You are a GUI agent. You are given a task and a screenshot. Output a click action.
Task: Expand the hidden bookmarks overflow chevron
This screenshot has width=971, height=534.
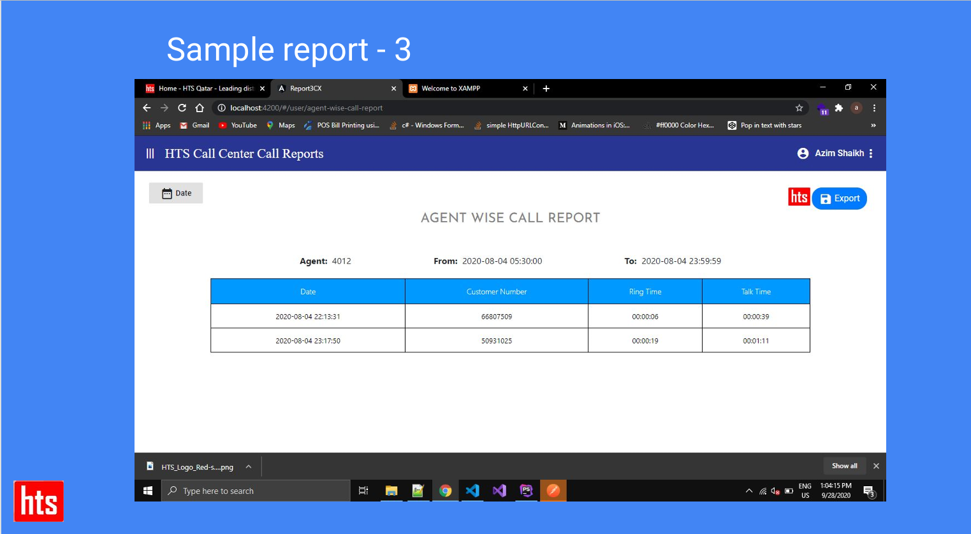(x=873, y=126)
